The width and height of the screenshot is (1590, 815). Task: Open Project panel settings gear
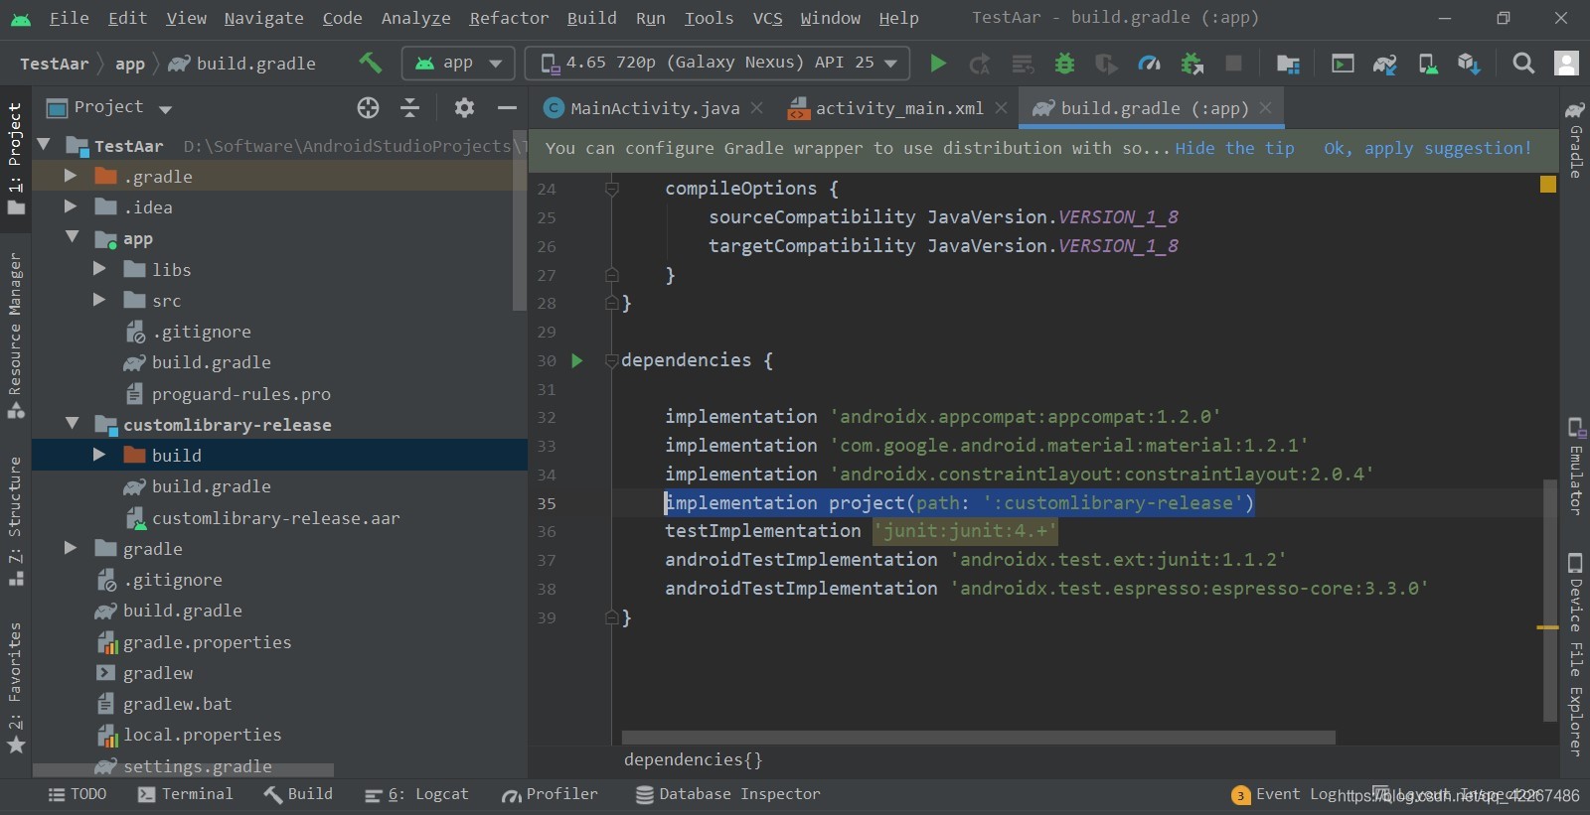[x=464, y=107]
